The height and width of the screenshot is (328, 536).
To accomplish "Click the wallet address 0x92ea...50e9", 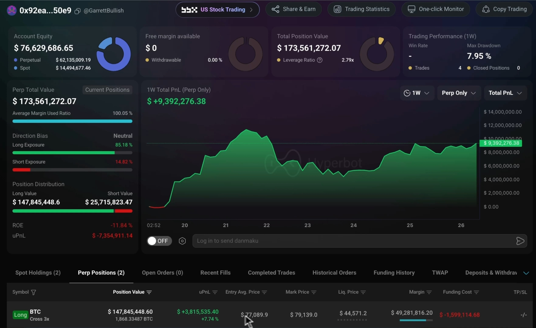I will pos(45,11).
